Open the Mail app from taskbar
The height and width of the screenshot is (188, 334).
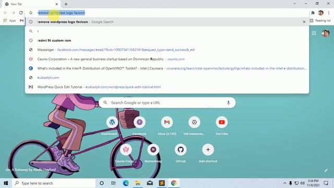[x=150, y=183]
